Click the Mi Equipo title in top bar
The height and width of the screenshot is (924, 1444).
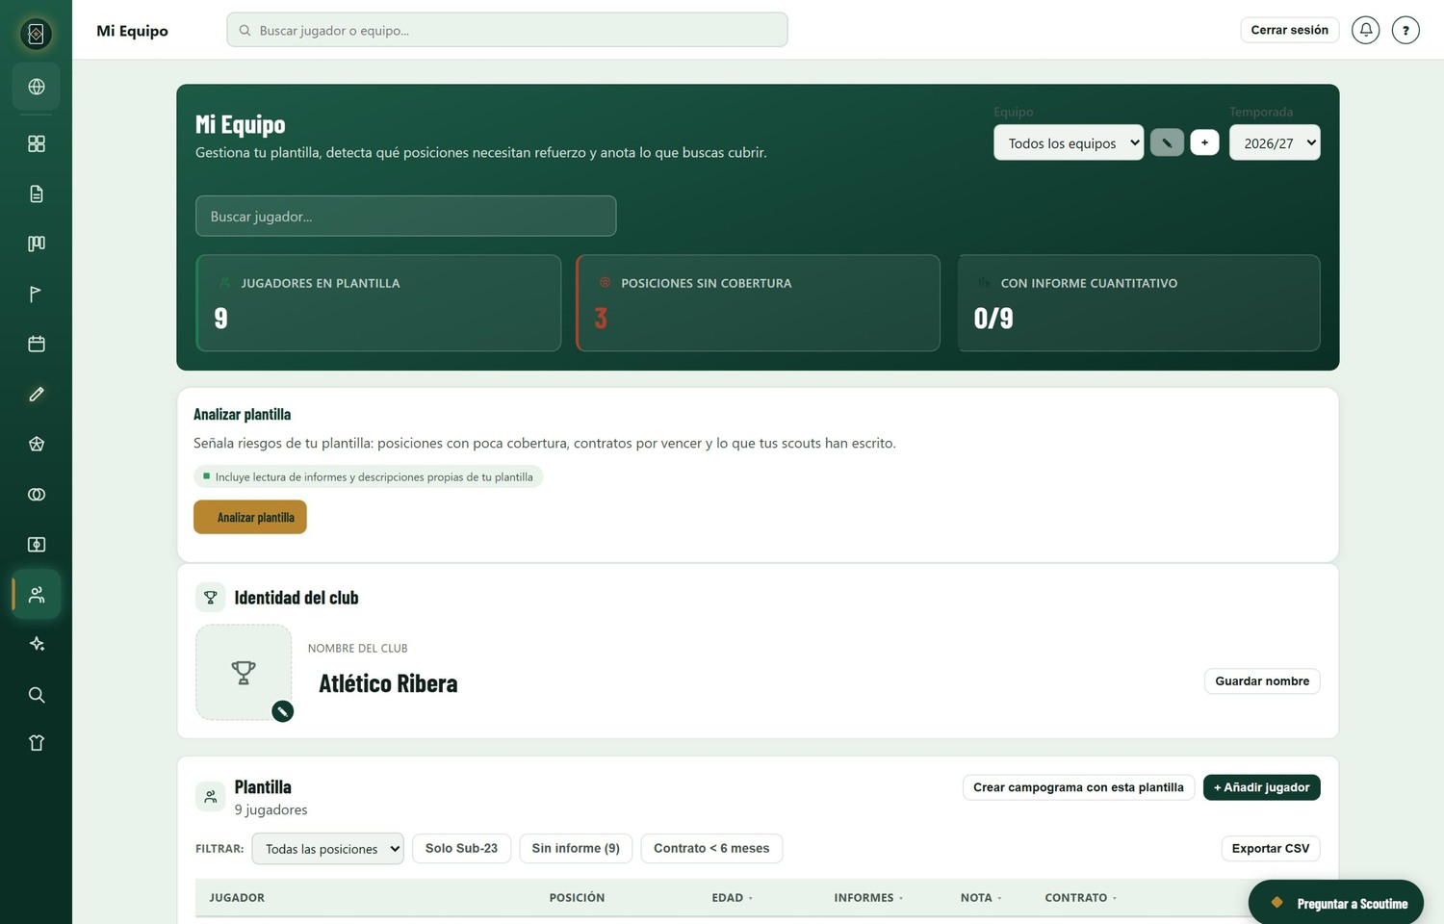pos(132,31)
